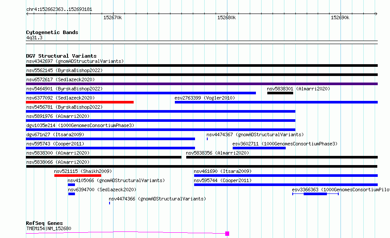The image size is (390, 238).
Task: Click the blue nsv5456781 variant bar
Action: (161, 111)
